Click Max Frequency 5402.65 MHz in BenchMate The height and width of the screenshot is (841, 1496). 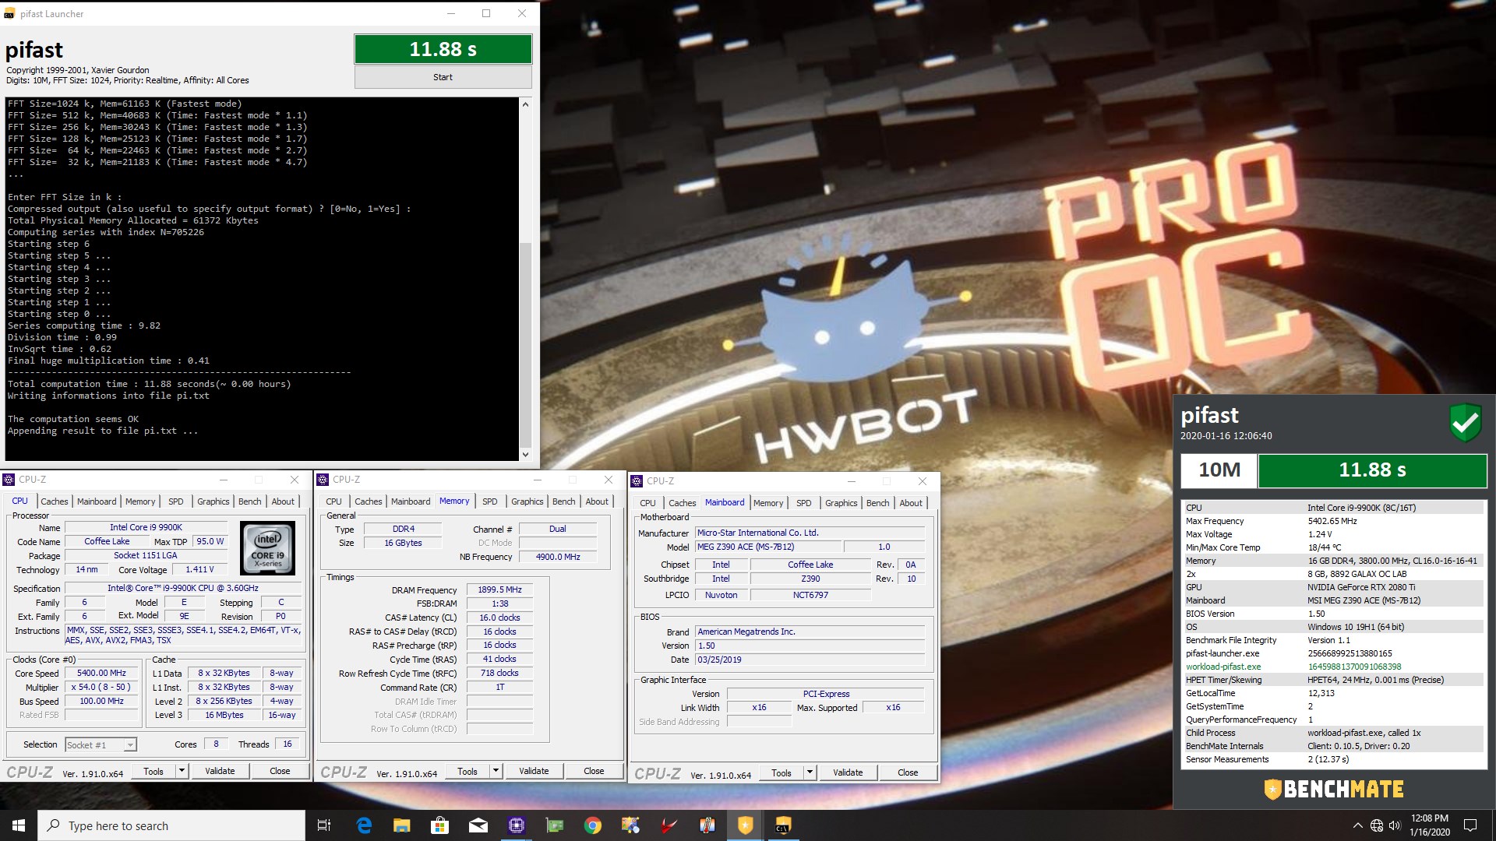[x=1332, y=521]
